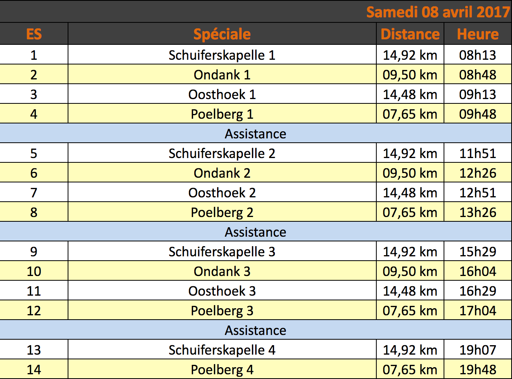Select stage number 10 cell
Image resolution: width=512 pixels, height=379 pixels.
tap(34, 271)
